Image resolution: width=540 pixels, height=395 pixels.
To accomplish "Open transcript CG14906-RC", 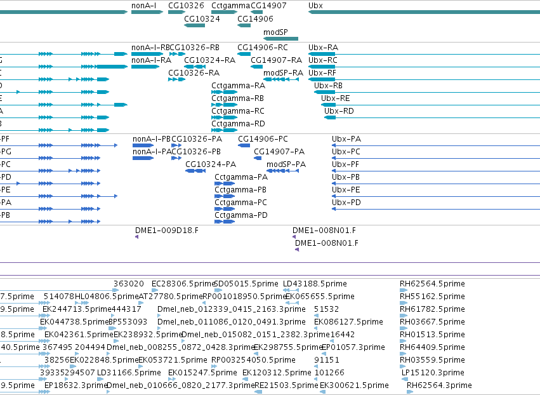I will tap(263, 48).
